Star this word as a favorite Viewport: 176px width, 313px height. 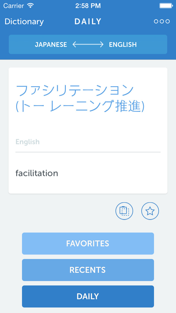(150, 211)
